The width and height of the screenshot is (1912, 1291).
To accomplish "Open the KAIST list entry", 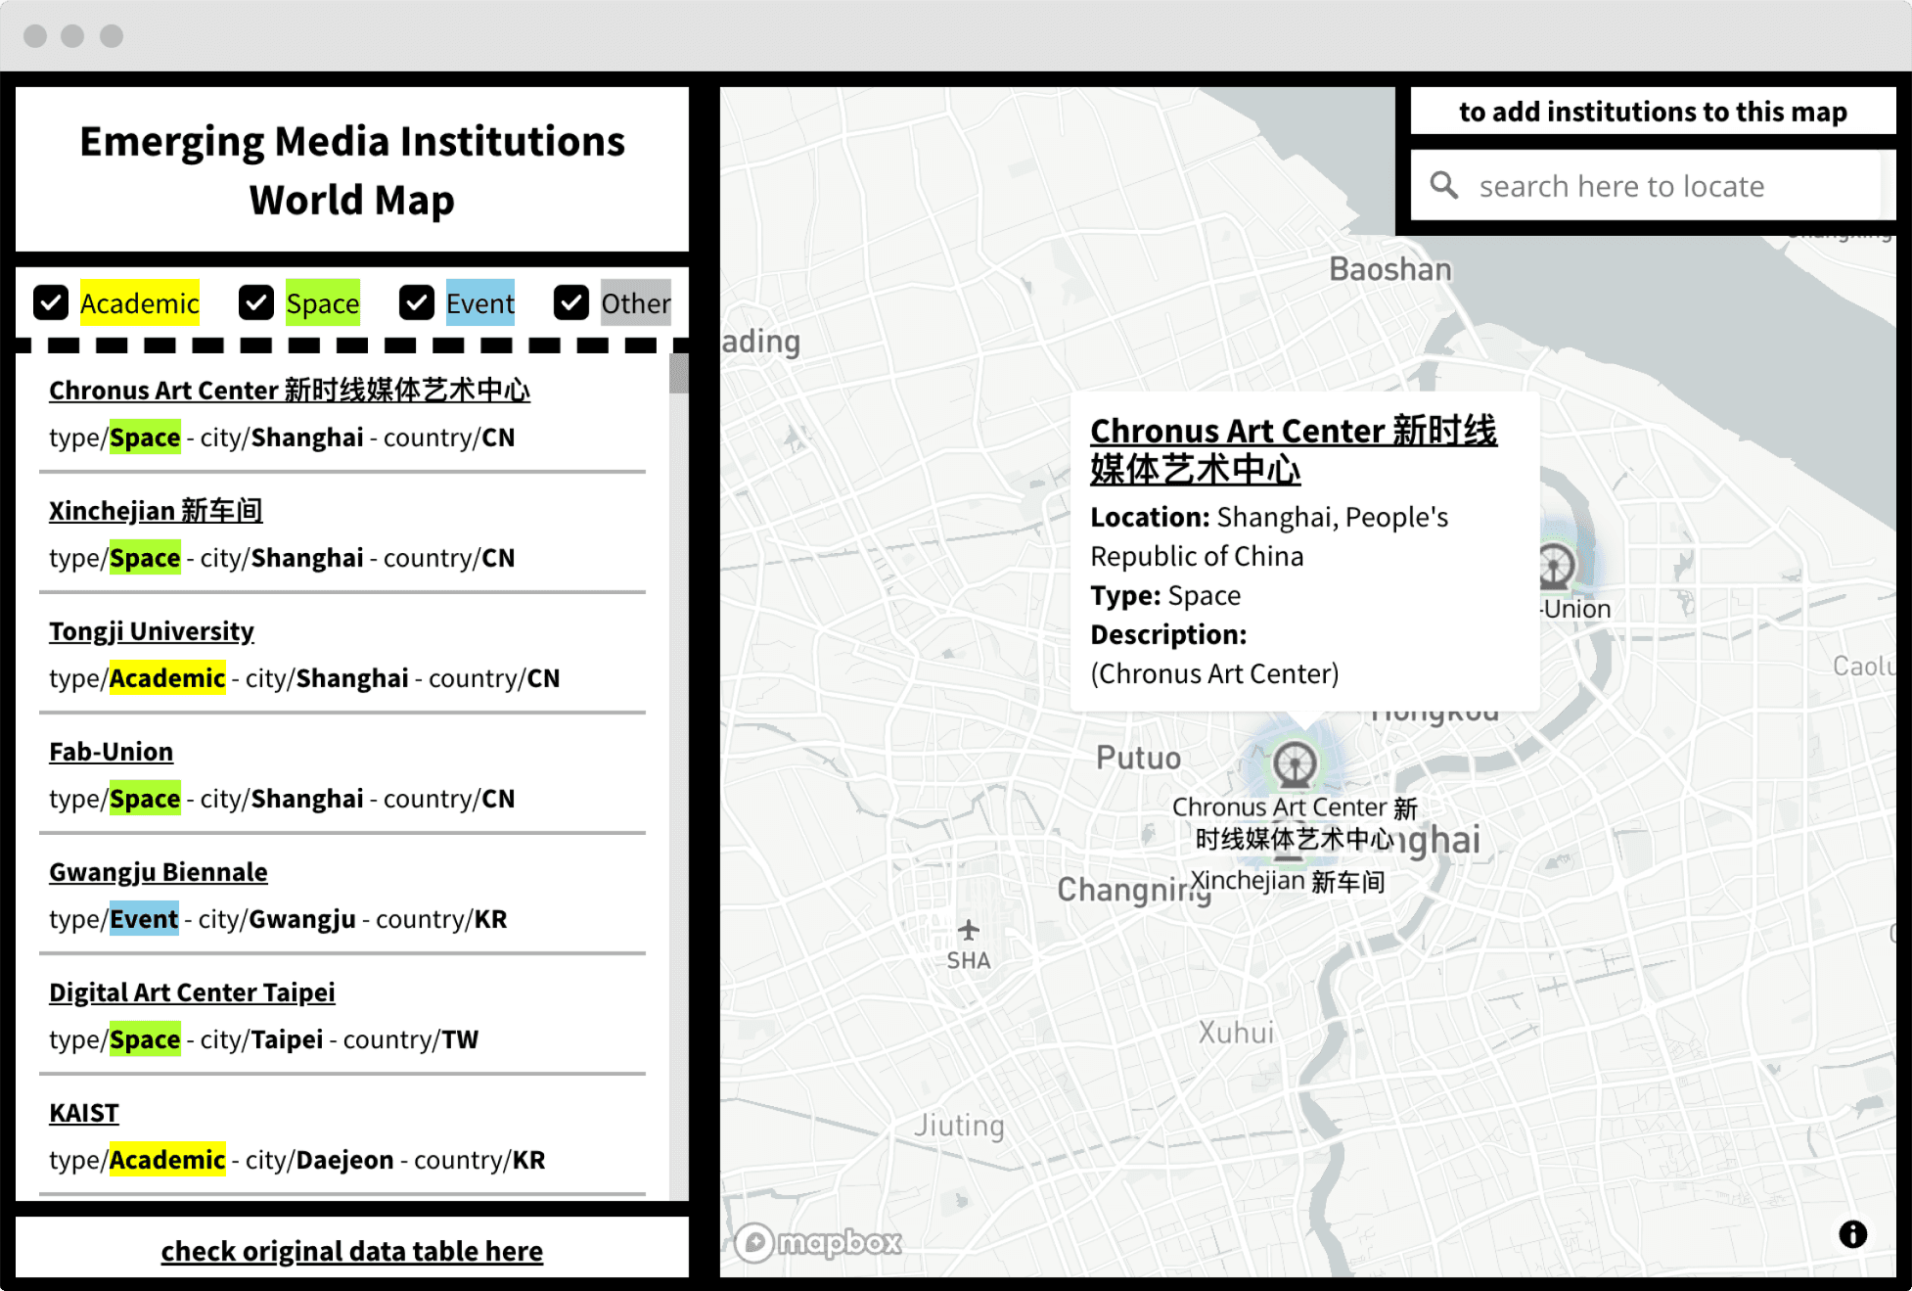I will coord(84,1113).
